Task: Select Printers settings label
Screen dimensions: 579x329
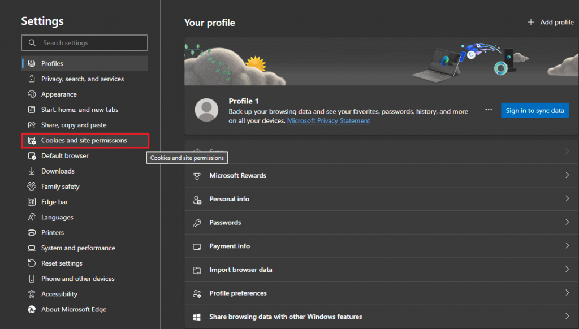Action: point(53,233)
